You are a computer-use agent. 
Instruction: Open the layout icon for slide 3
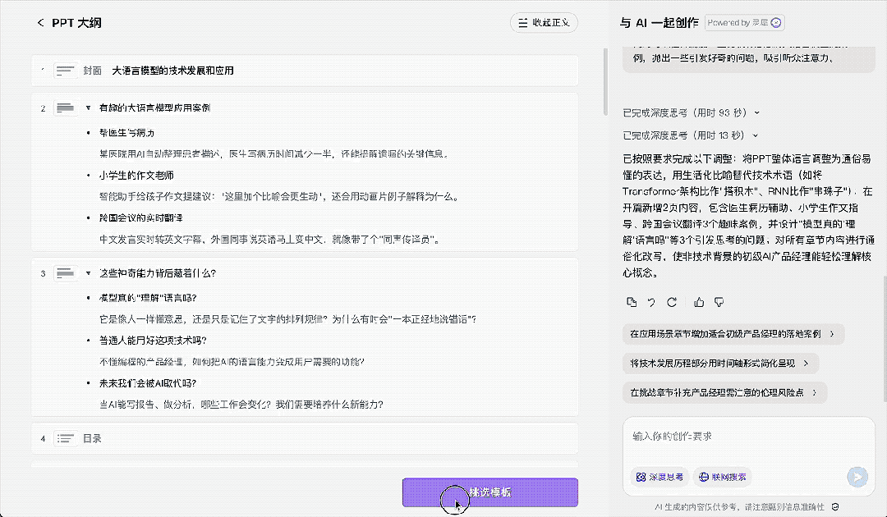pos(66,273)
